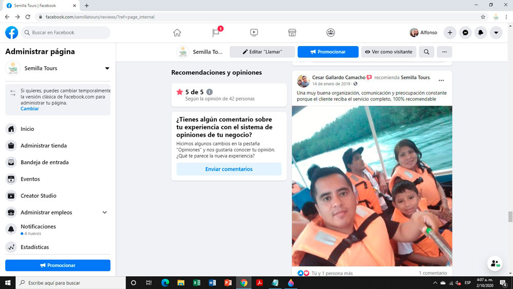Open the account dropdown arrow

pyautogui.click(x=496, y=32)
